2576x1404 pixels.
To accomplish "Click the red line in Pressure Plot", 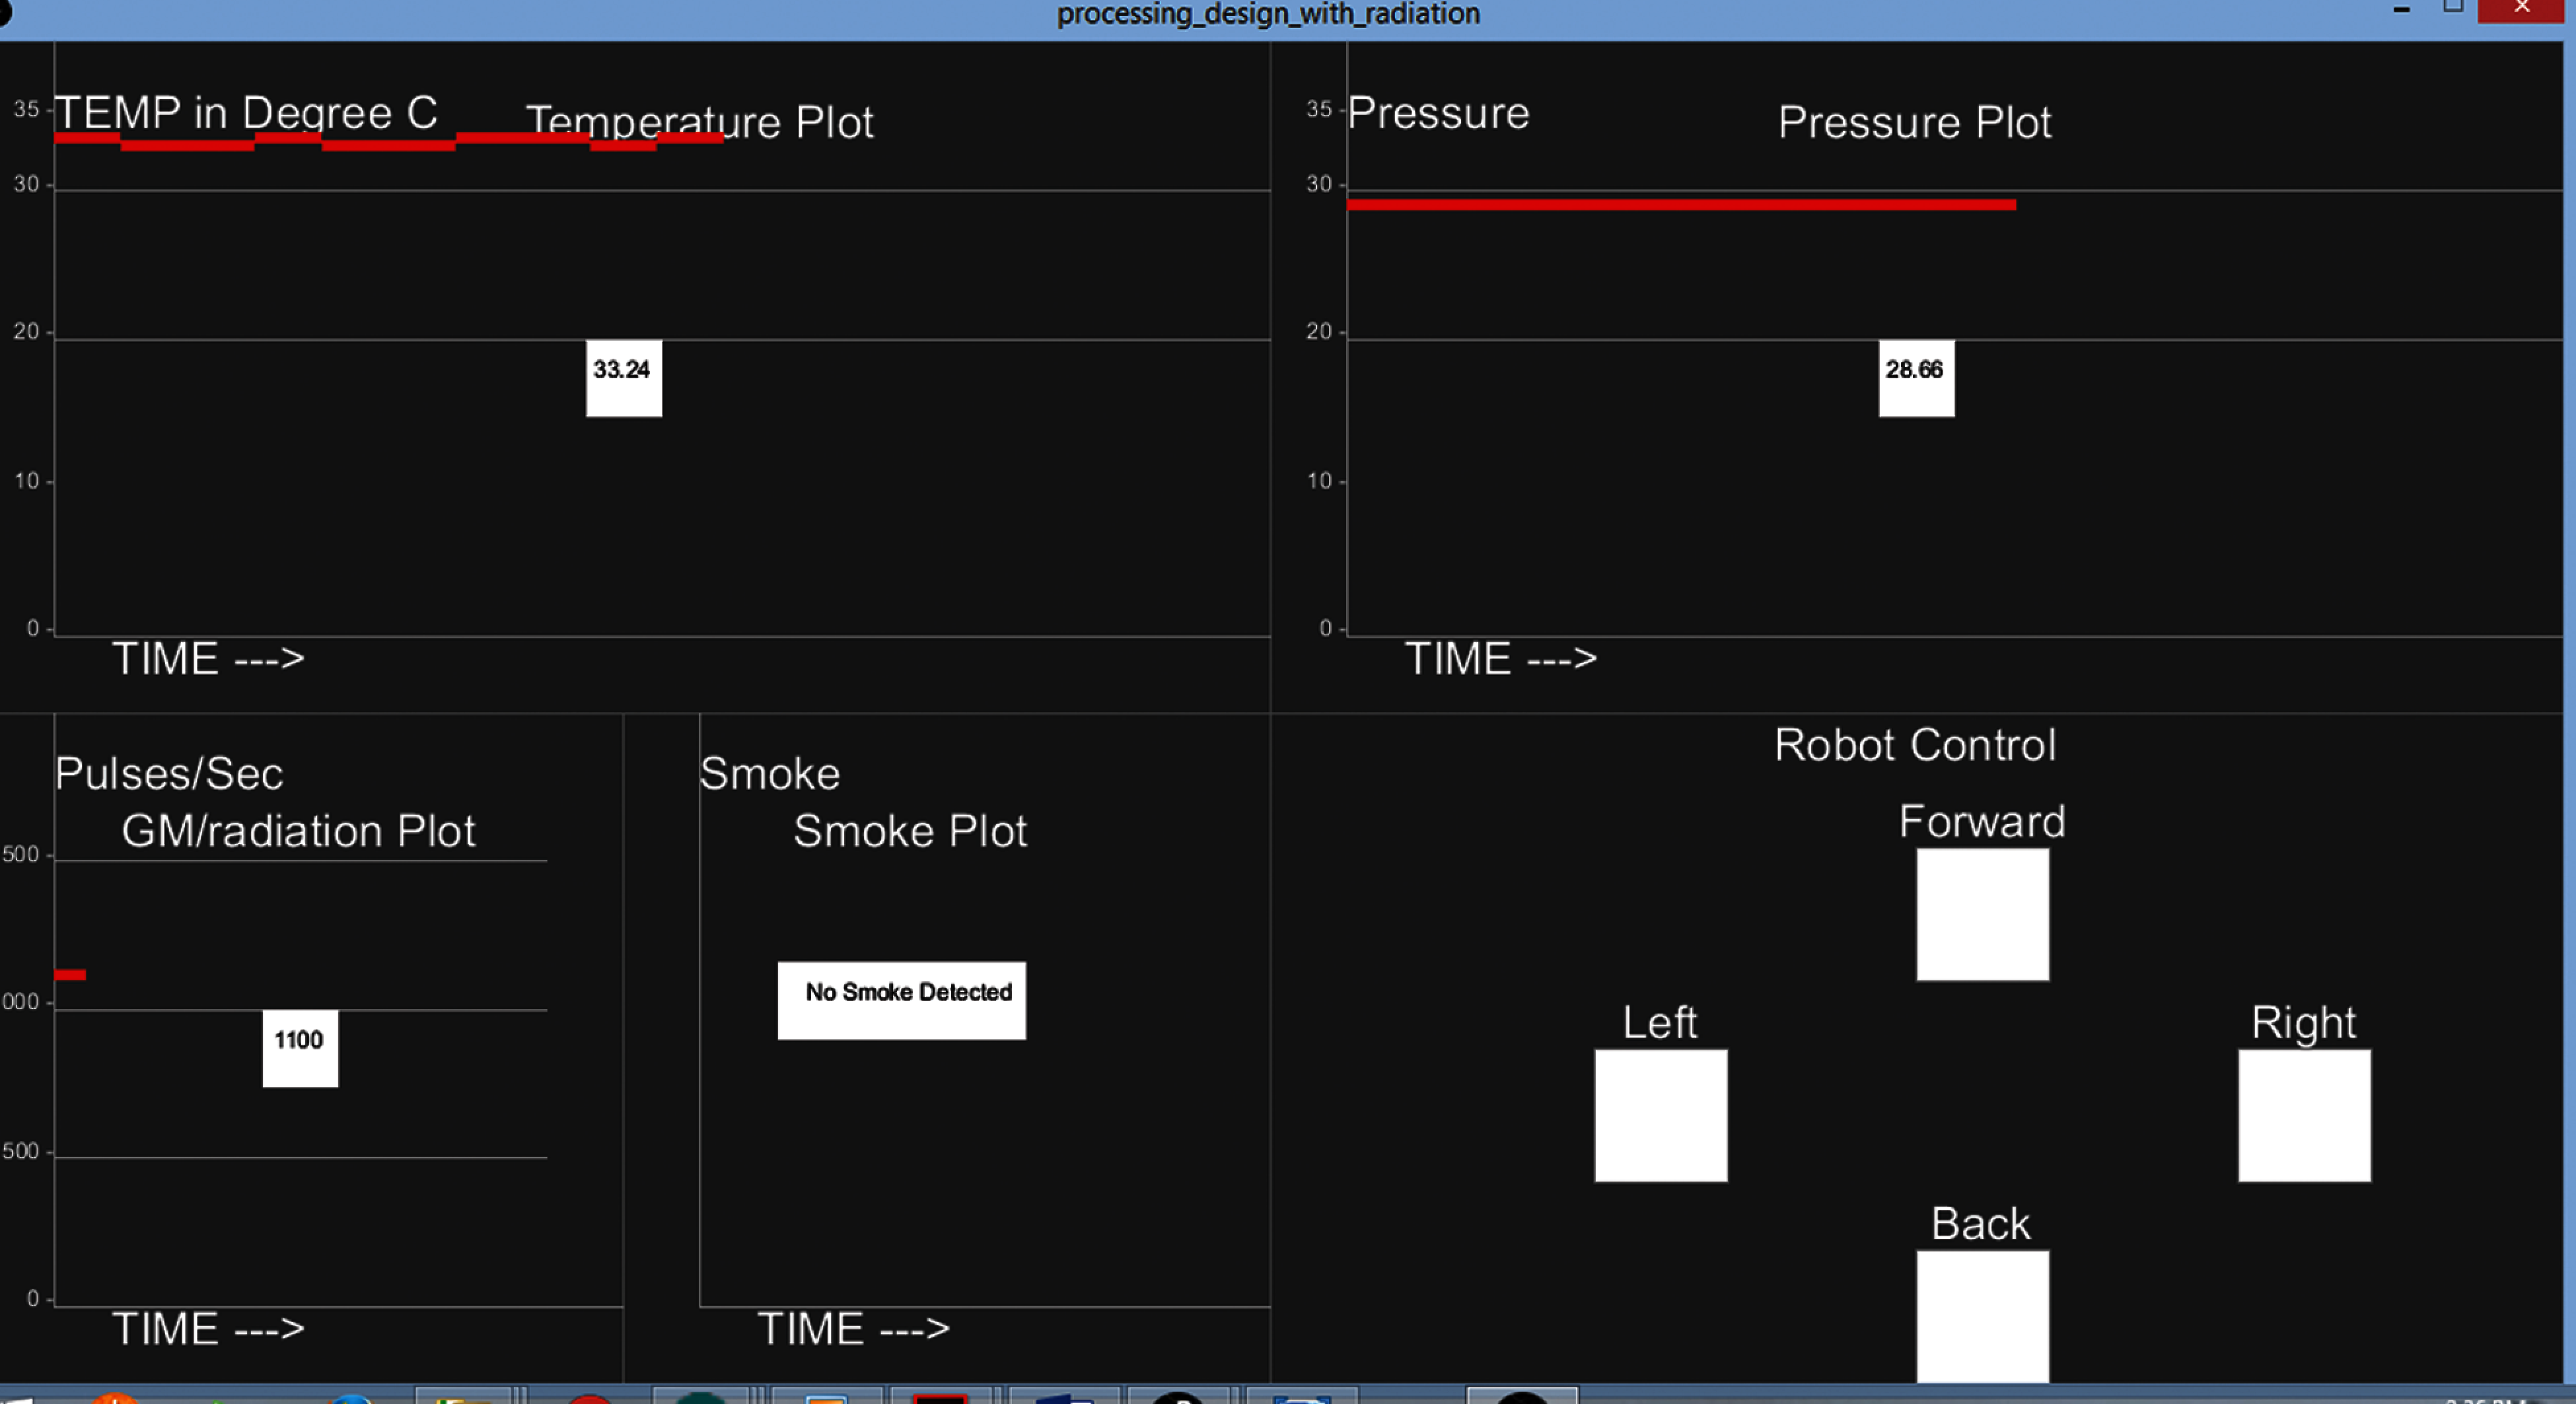I will click(x=1680, y=205).
